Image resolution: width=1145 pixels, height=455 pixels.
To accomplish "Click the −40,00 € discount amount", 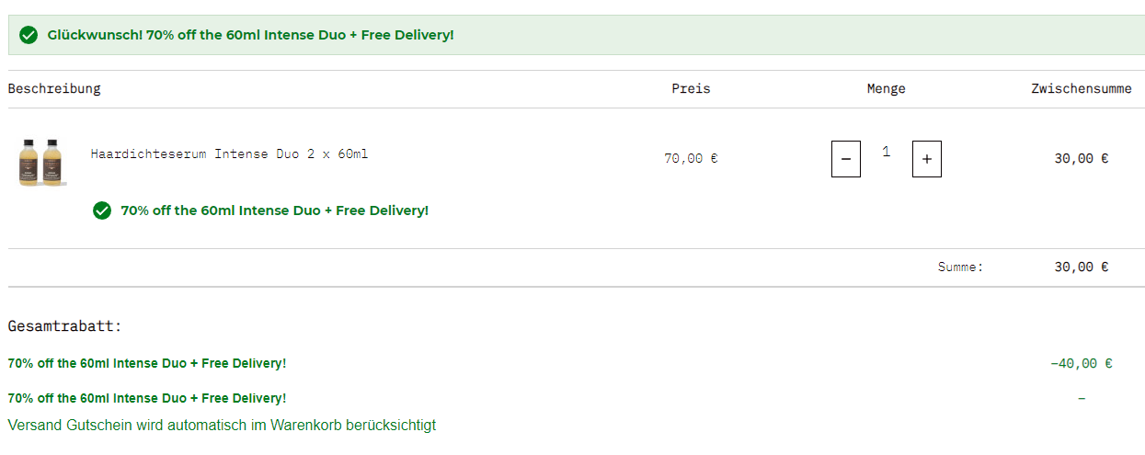I will pos(1081,363).
